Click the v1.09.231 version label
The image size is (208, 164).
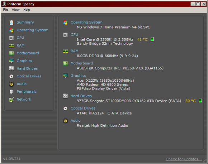[12, 159]
